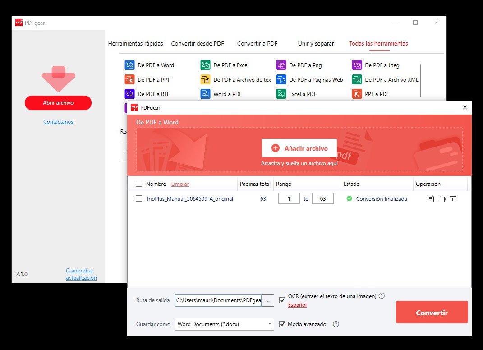Click the Abrir archivo button
This screenshot has width=483, height=350.
(58, 102)
